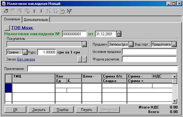Click the Покупатель buyer field
The image size is (183, 117).
pos(44,44)
